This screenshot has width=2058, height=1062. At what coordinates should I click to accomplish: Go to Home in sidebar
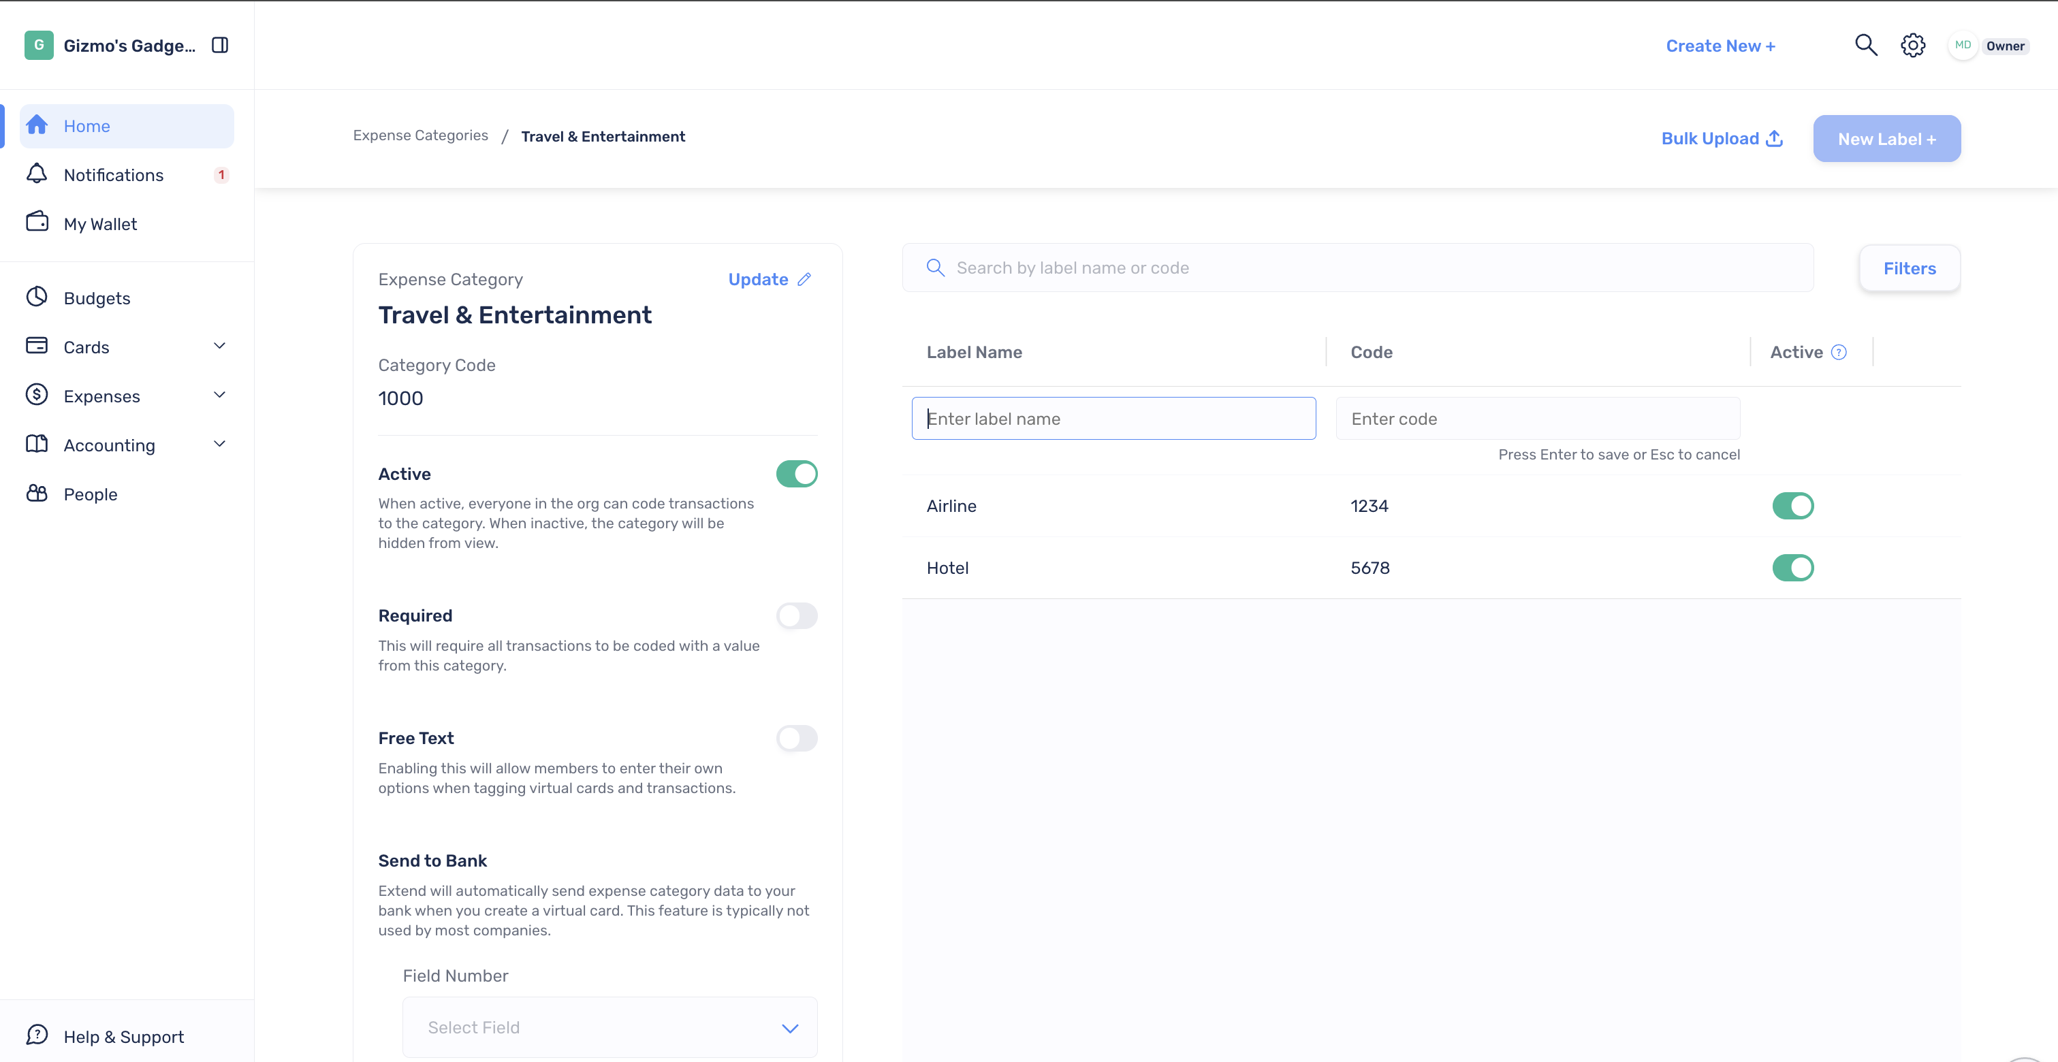(127, 126)
